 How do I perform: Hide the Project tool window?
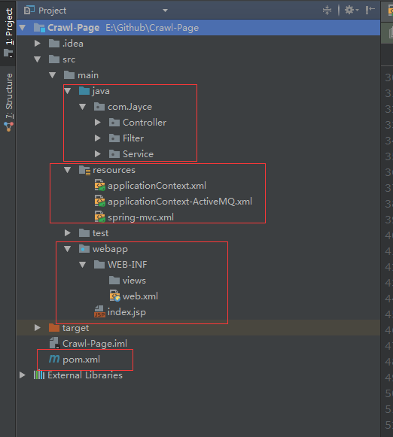(370, 11)
